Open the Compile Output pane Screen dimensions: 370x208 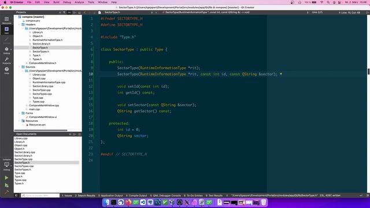(136, 195)
